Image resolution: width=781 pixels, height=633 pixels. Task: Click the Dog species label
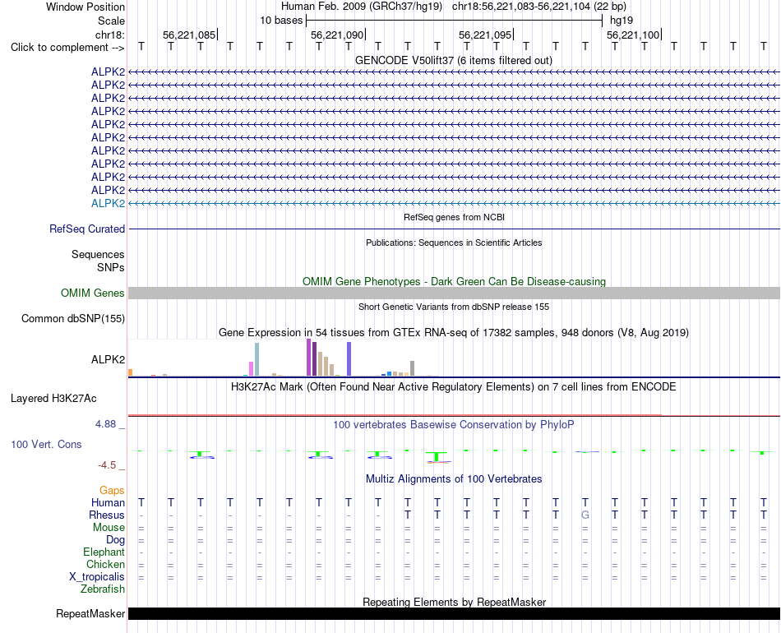pyautogui.click(x=115, y=540)
